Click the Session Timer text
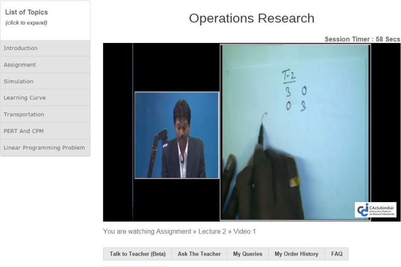 [362, 39]
